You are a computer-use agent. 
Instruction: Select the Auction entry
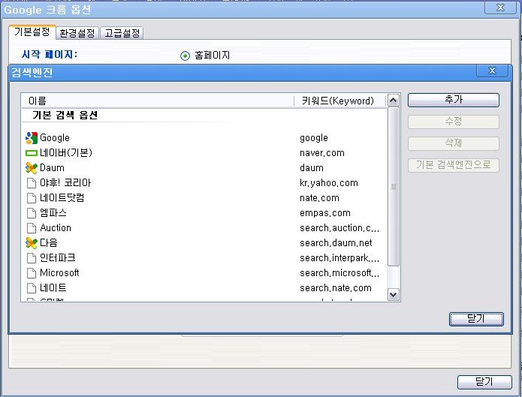[x=56, y=228]
